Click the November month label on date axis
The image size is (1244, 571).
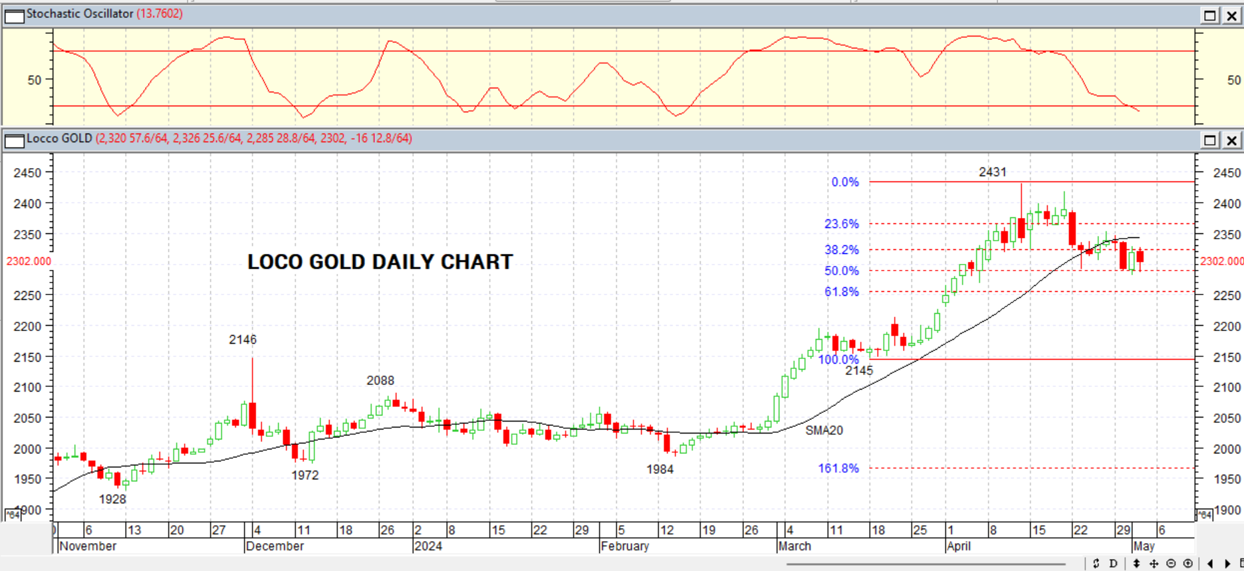pos(88,546)
